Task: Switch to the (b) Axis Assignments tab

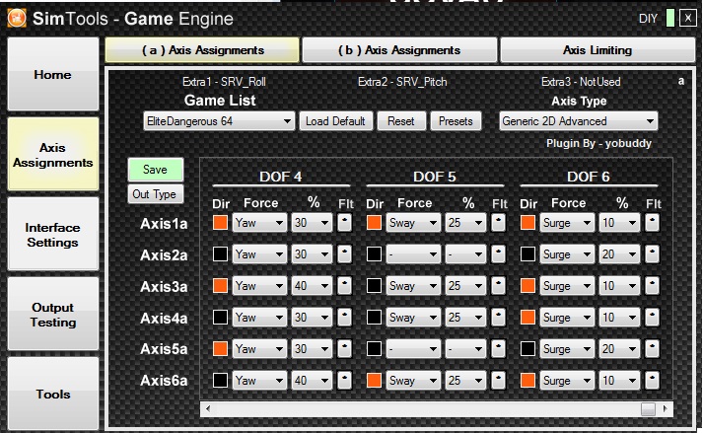Action: click(x=399, y=50)
